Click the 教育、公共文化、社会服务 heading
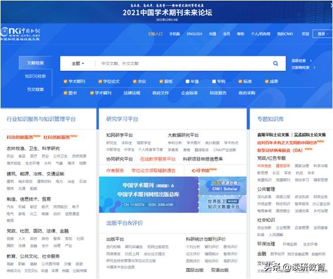This screenshot has height=279, width=333. 33,256
